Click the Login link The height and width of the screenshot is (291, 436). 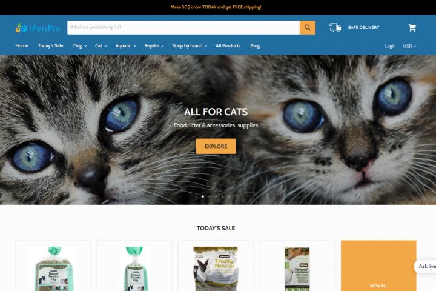(390, 46)
